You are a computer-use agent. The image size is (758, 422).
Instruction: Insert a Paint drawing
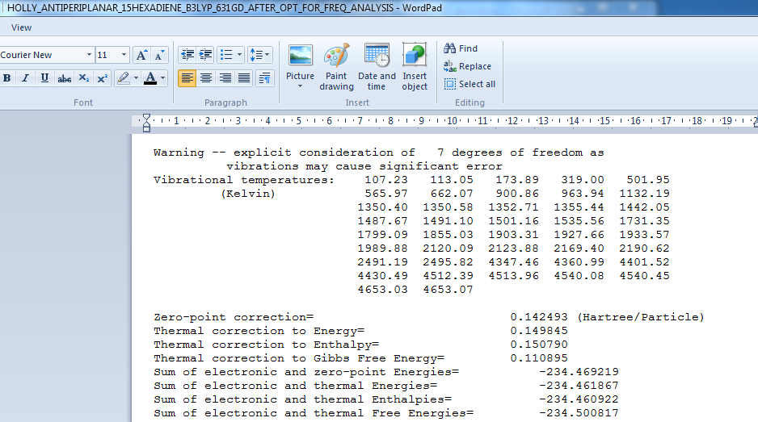click(336, 67)
